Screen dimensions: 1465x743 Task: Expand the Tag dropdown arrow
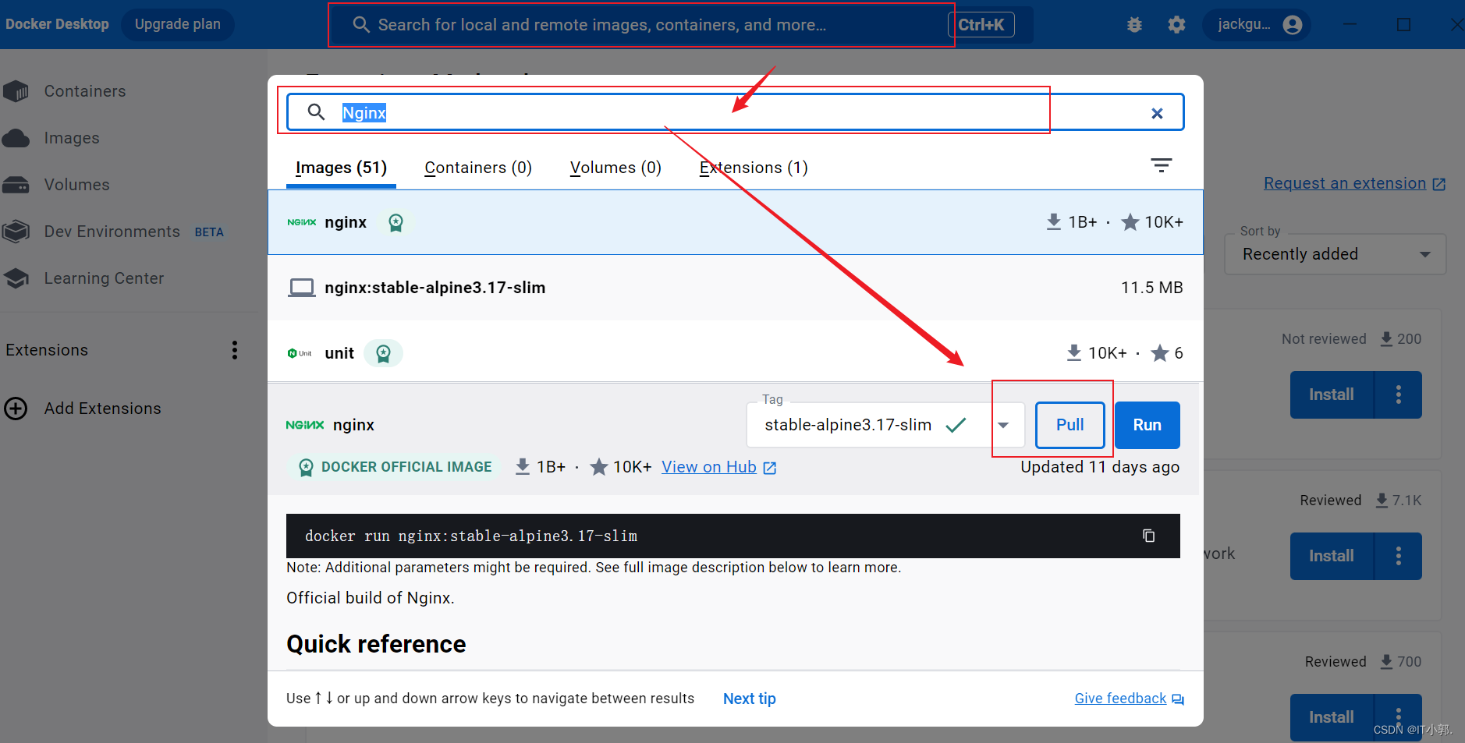coord(1003,425)
